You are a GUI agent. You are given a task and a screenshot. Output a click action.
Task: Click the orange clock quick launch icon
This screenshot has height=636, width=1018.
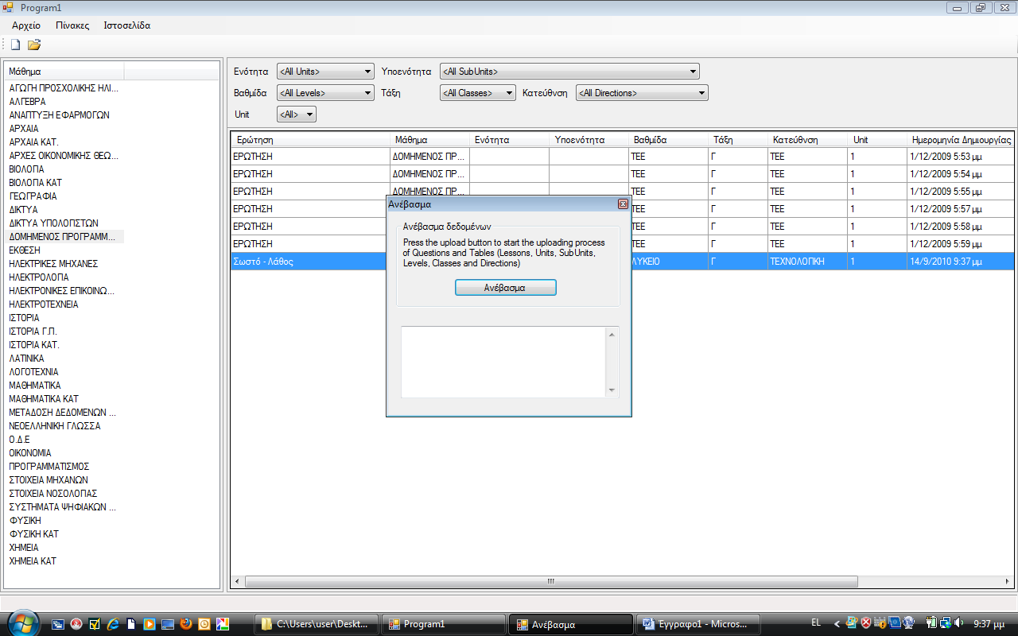(x=204, y=624)
